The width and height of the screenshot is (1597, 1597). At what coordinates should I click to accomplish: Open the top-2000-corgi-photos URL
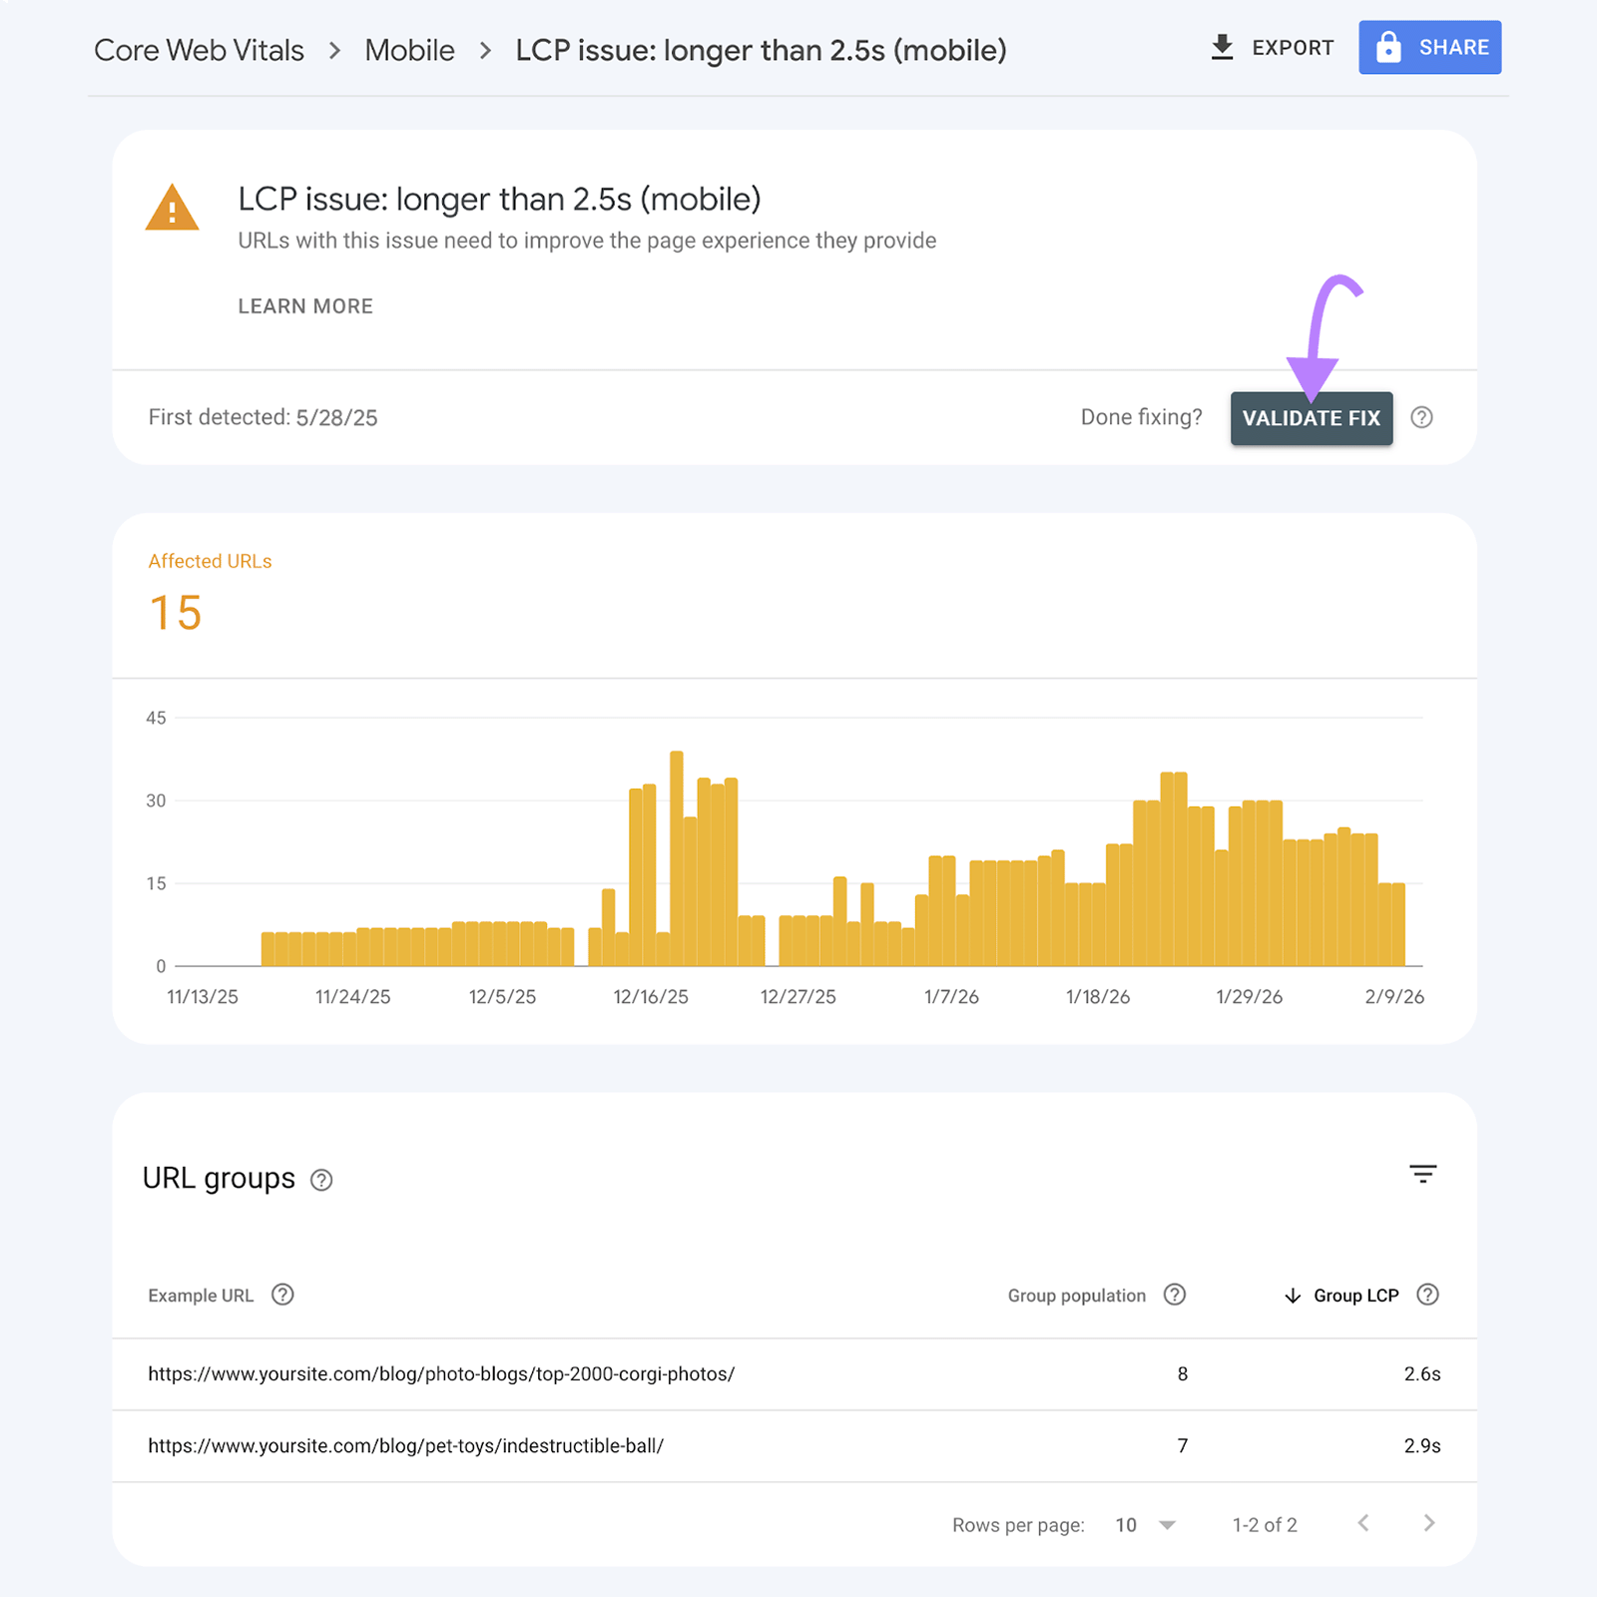pos(441,1373)
